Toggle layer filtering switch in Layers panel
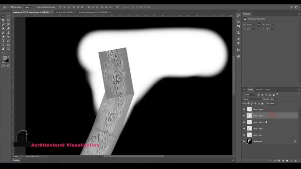 click(x=277, y=94)
